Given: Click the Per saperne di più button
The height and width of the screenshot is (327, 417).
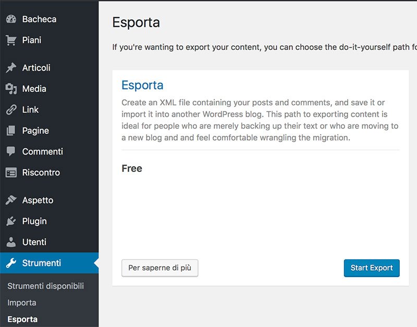Looking at the screenshot, I should tap(160, 268).
